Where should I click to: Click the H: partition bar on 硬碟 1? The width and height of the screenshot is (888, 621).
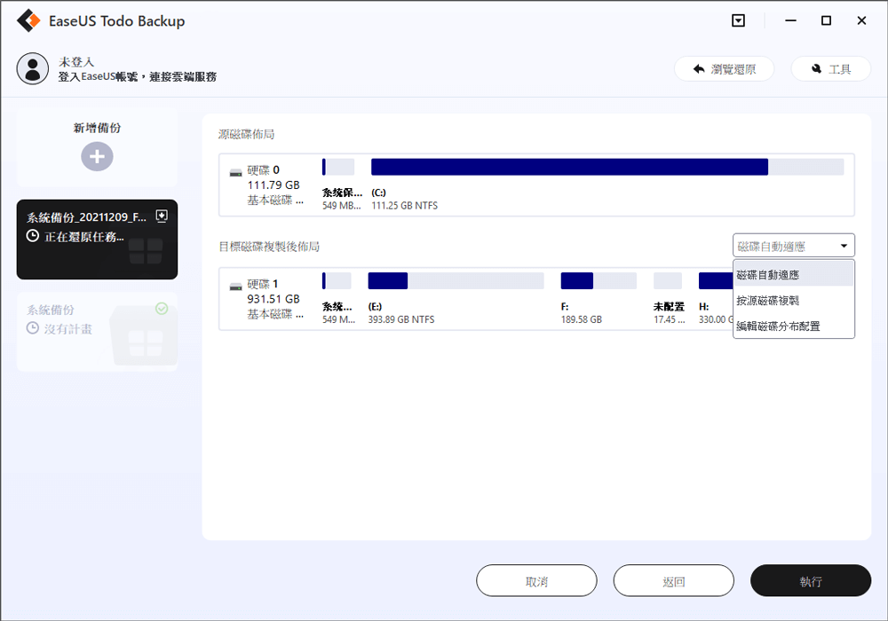point(716,280)
